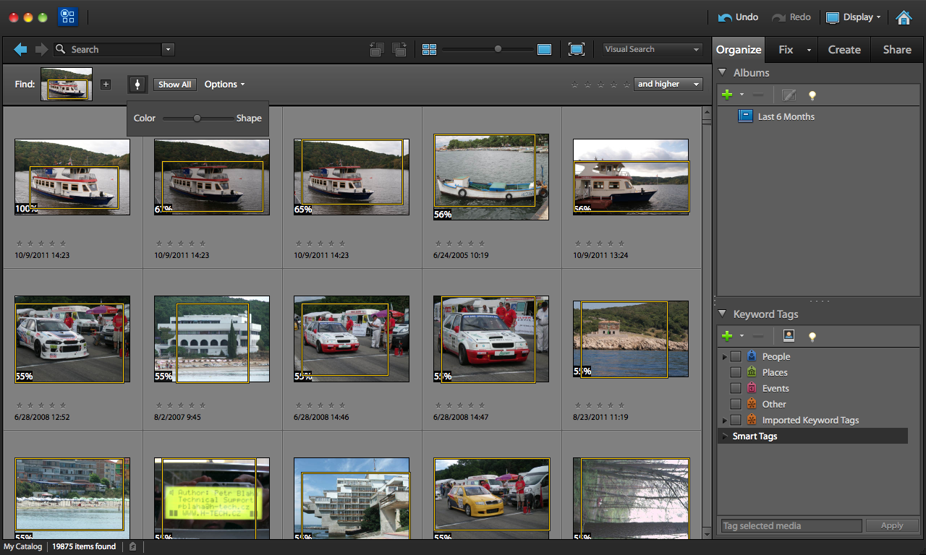The image size is (926, 555).
Task: Click in the 'Tag selected media' field
Action: (x=791, y=525)
